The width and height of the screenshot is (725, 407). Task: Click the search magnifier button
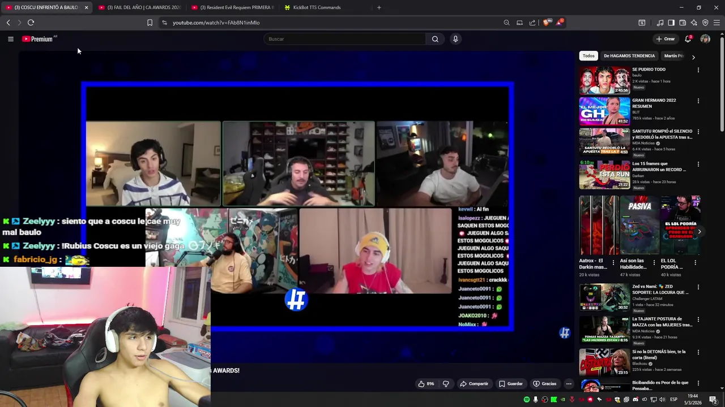tap(435, 39)
